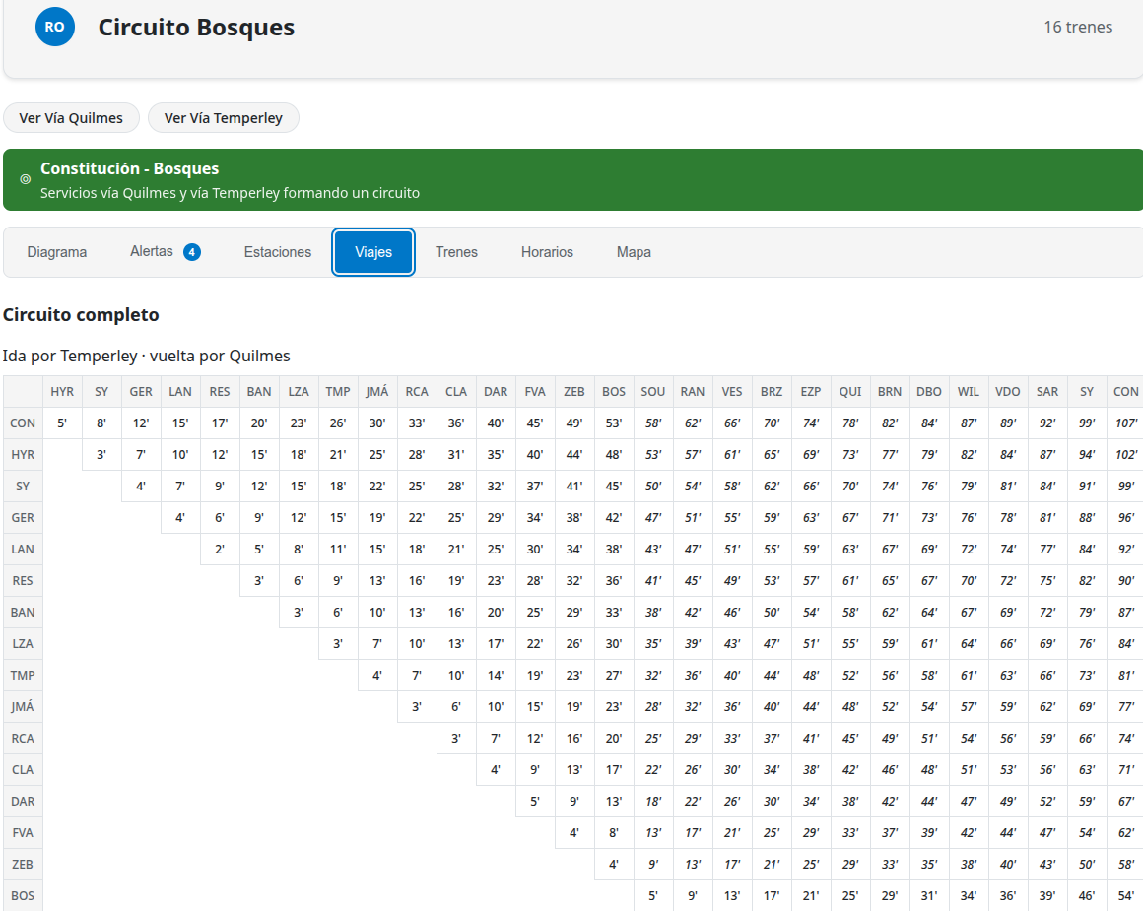Click the Ver Vía Quilmes button

(x=71, y=118)
